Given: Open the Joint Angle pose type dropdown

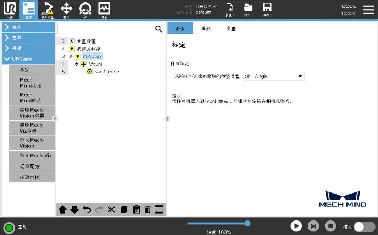Looking at the screenshot, I should (x=273, y=76).
